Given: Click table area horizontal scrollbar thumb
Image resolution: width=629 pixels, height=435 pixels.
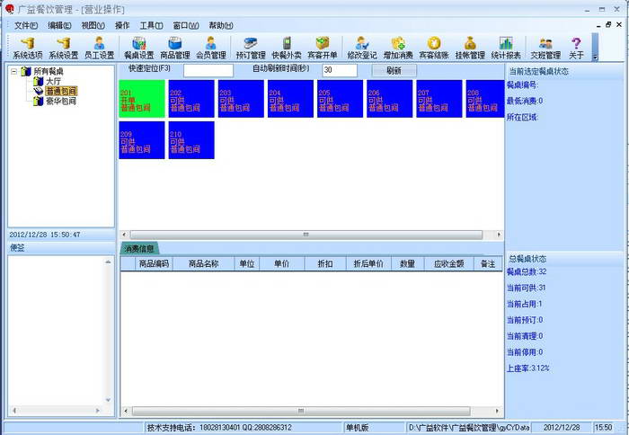Looking at the screenshot, I should 306,235.
